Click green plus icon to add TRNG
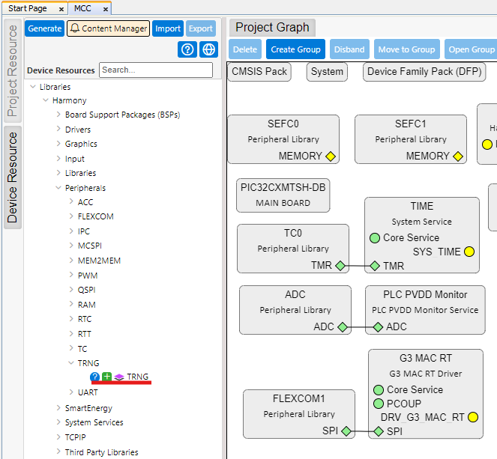497x459 pixels. [x=106, y=377]
